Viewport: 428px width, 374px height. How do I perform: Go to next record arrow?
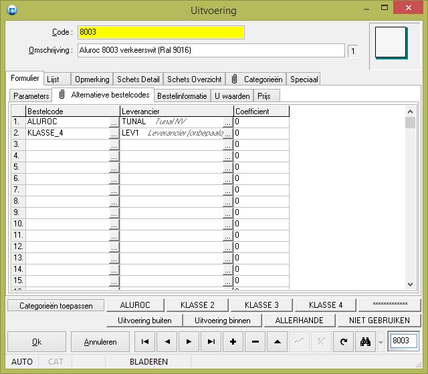pos(189,341)
